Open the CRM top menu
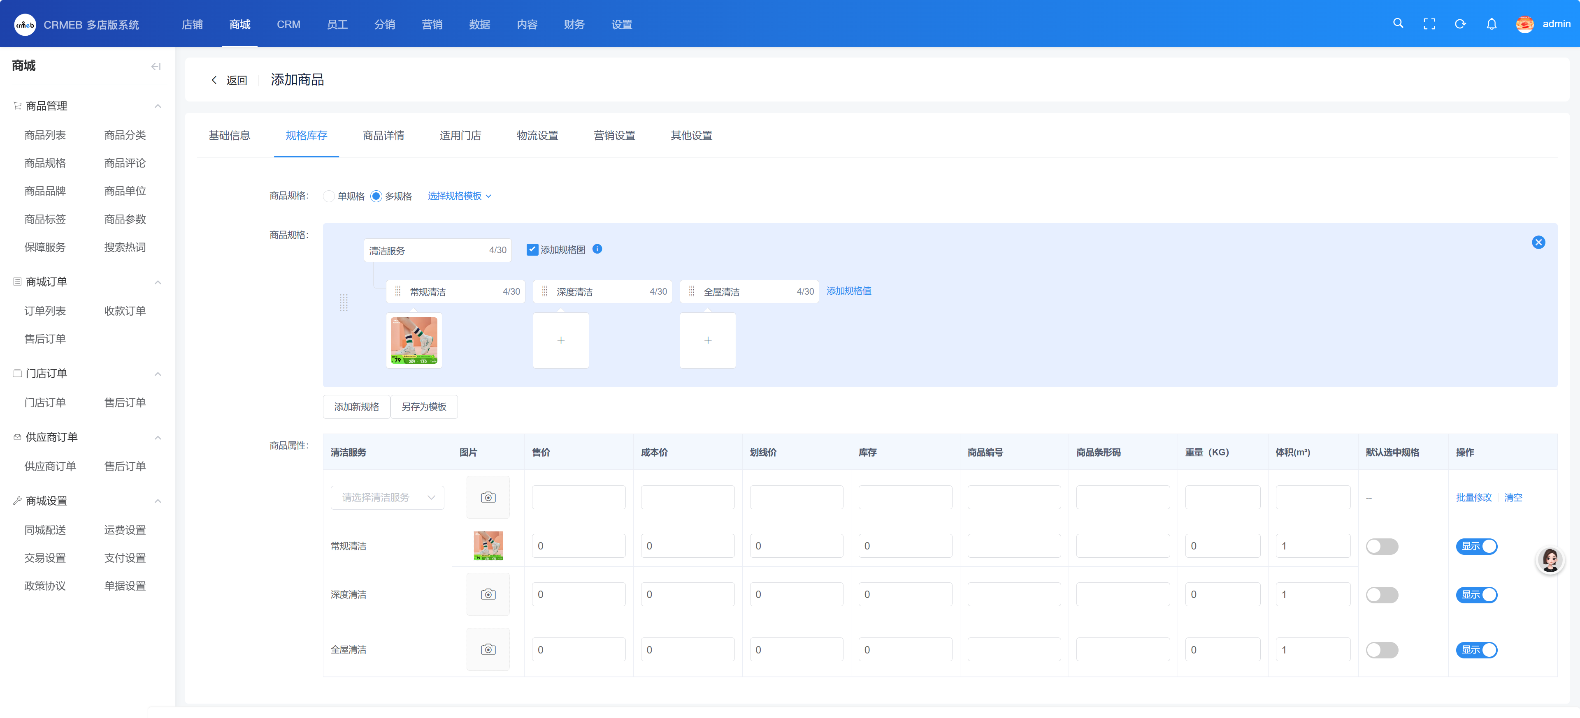This screenshot has height=718, width=1580. tap(288, 25)
